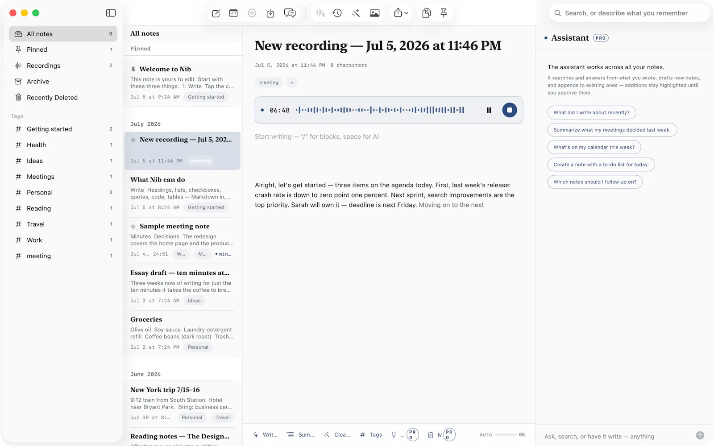Click 'What did I write about recently?' suggestion
Screen dimensions: 714x446
(592, 112)
